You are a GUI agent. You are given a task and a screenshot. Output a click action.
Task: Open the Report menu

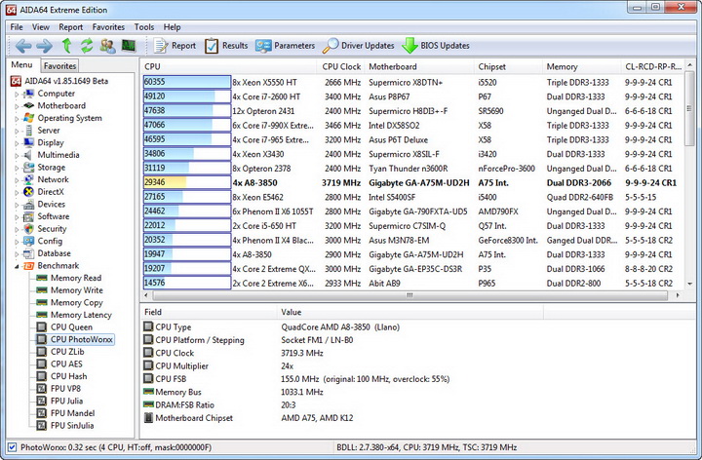(71, 27)
